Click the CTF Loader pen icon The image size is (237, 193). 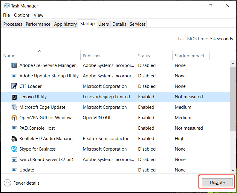click(x=14, y=86)
